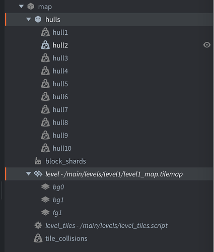Click the bg0 layer icon
Image resolution: width=214 pixels, height=252 pixels.
(x=45, y=187)
